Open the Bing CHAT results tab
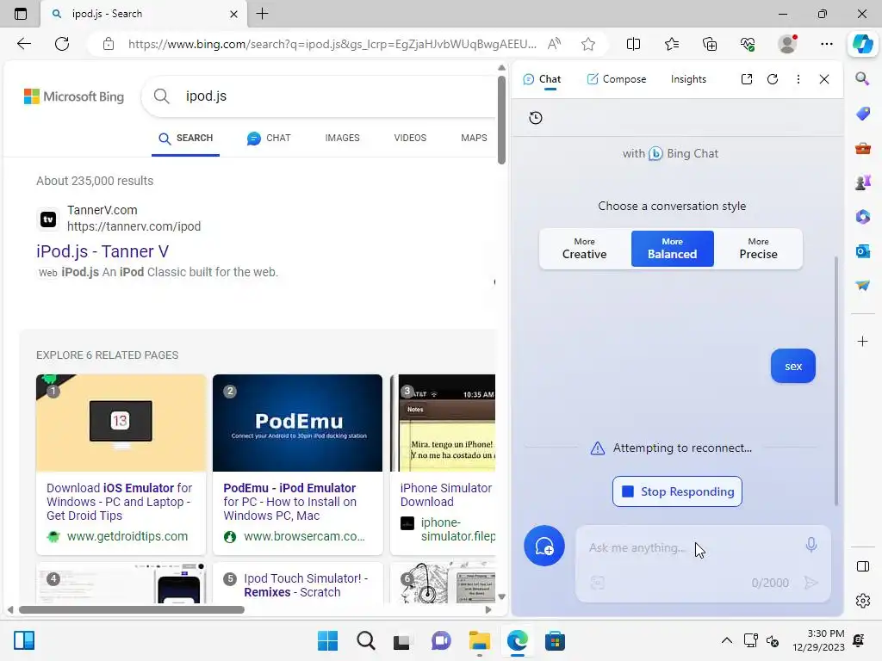The width and height of the screenshot is (882, 661). (x=269, y=138)
